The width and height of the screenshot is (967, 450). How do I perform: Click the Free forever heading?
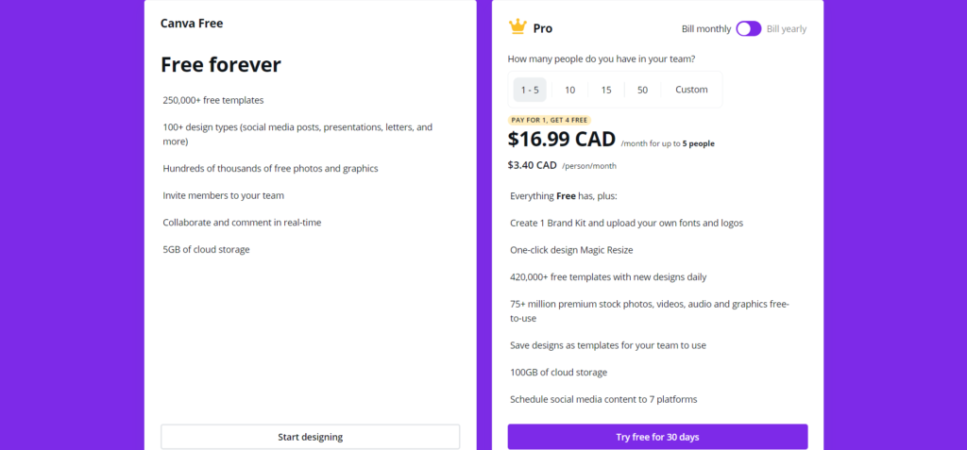click(221, 64)
